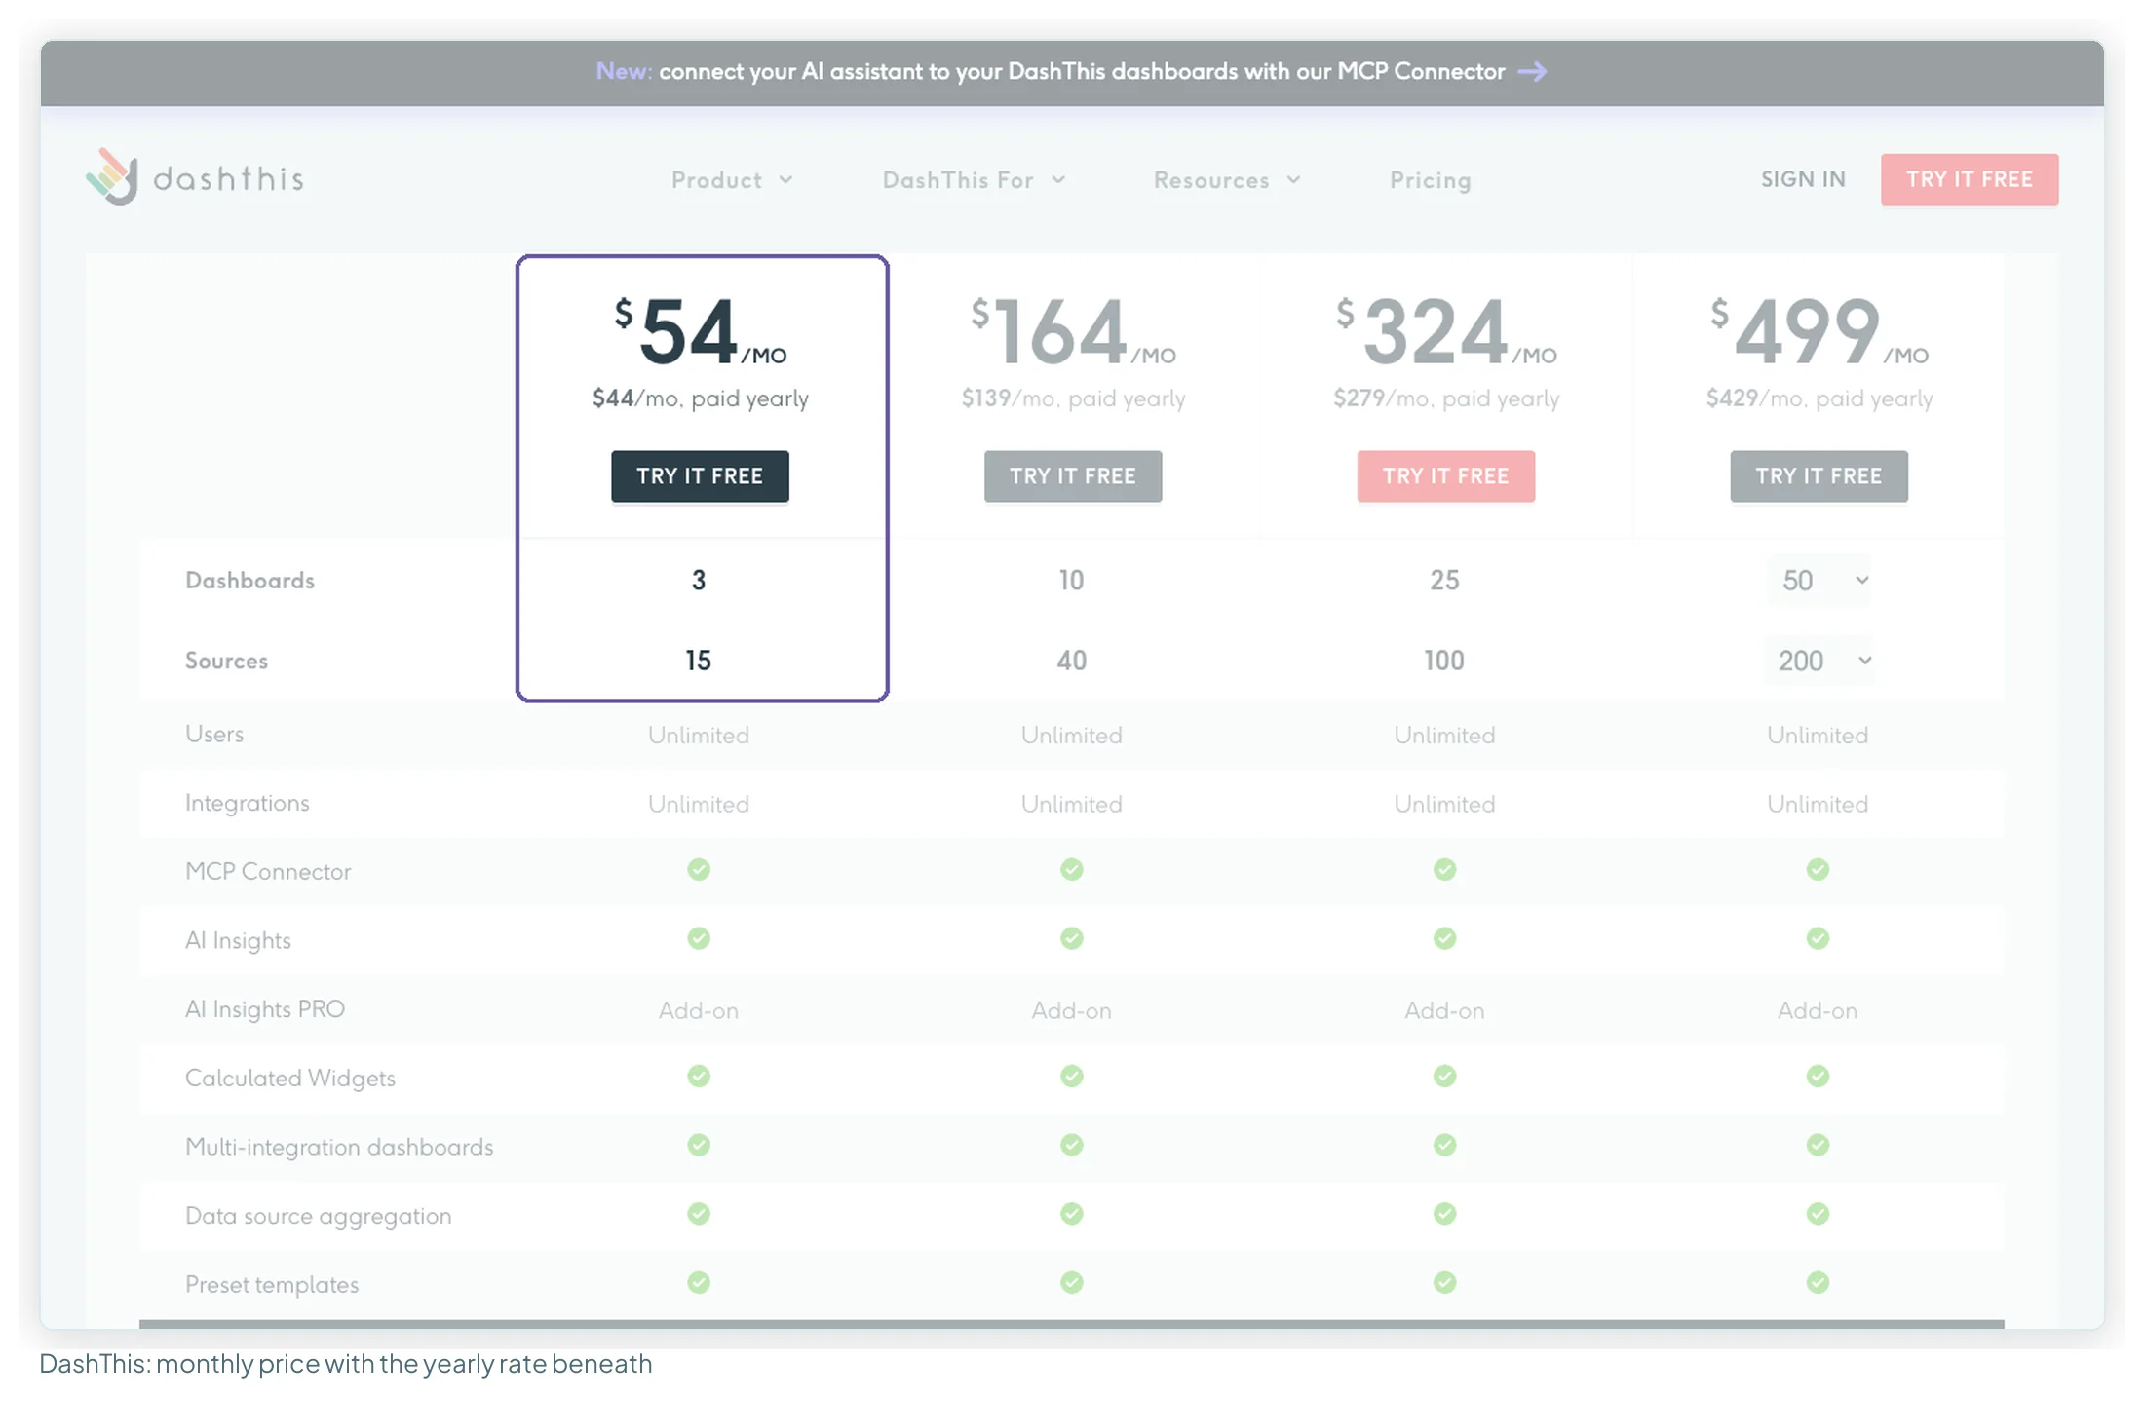Click SIGN IN link

click(1803, 179)
